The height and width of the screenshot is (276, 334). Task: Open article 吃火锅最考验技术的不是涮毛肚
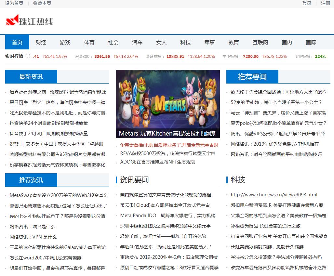pos(57,113)
